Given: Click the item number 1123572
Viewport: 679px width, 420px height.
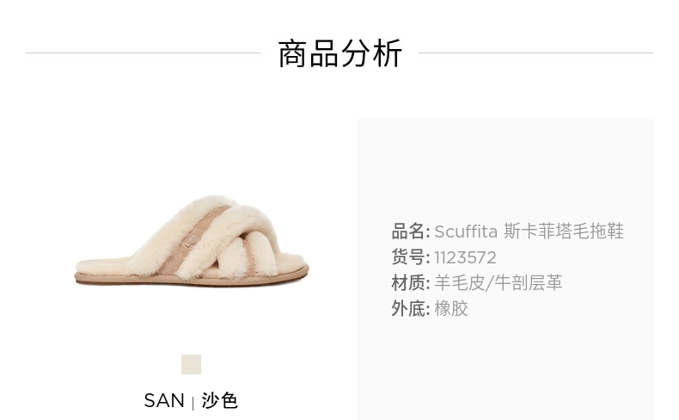Looking at the screenshot, I should coord(465,258).
